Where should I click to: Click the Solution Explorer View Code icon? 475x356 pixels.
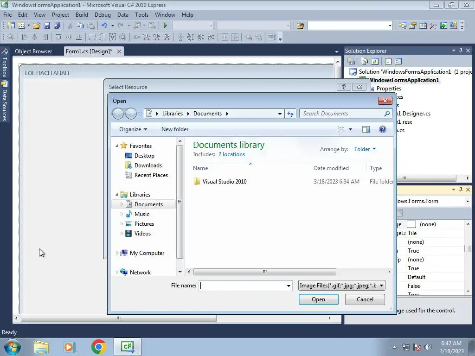388,62
